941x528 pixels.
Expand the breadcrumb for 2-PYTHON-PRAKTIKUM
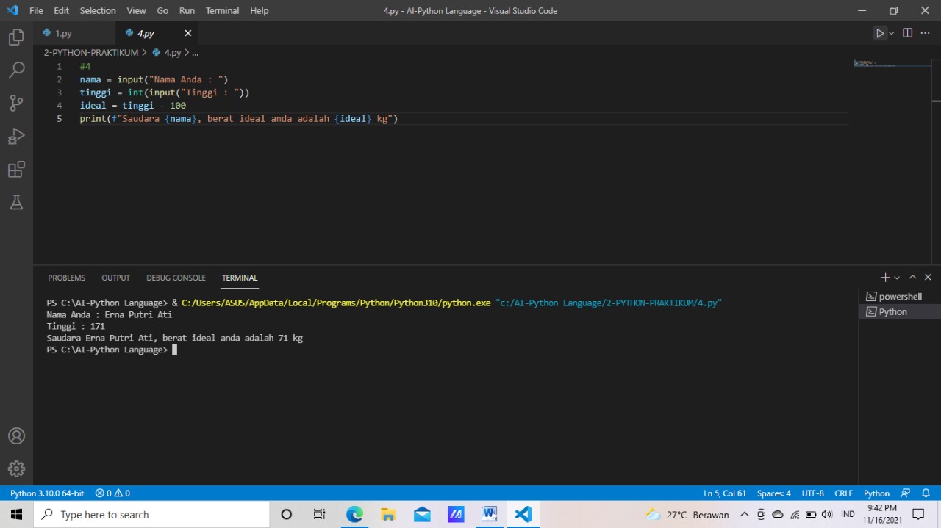[90, 52]
